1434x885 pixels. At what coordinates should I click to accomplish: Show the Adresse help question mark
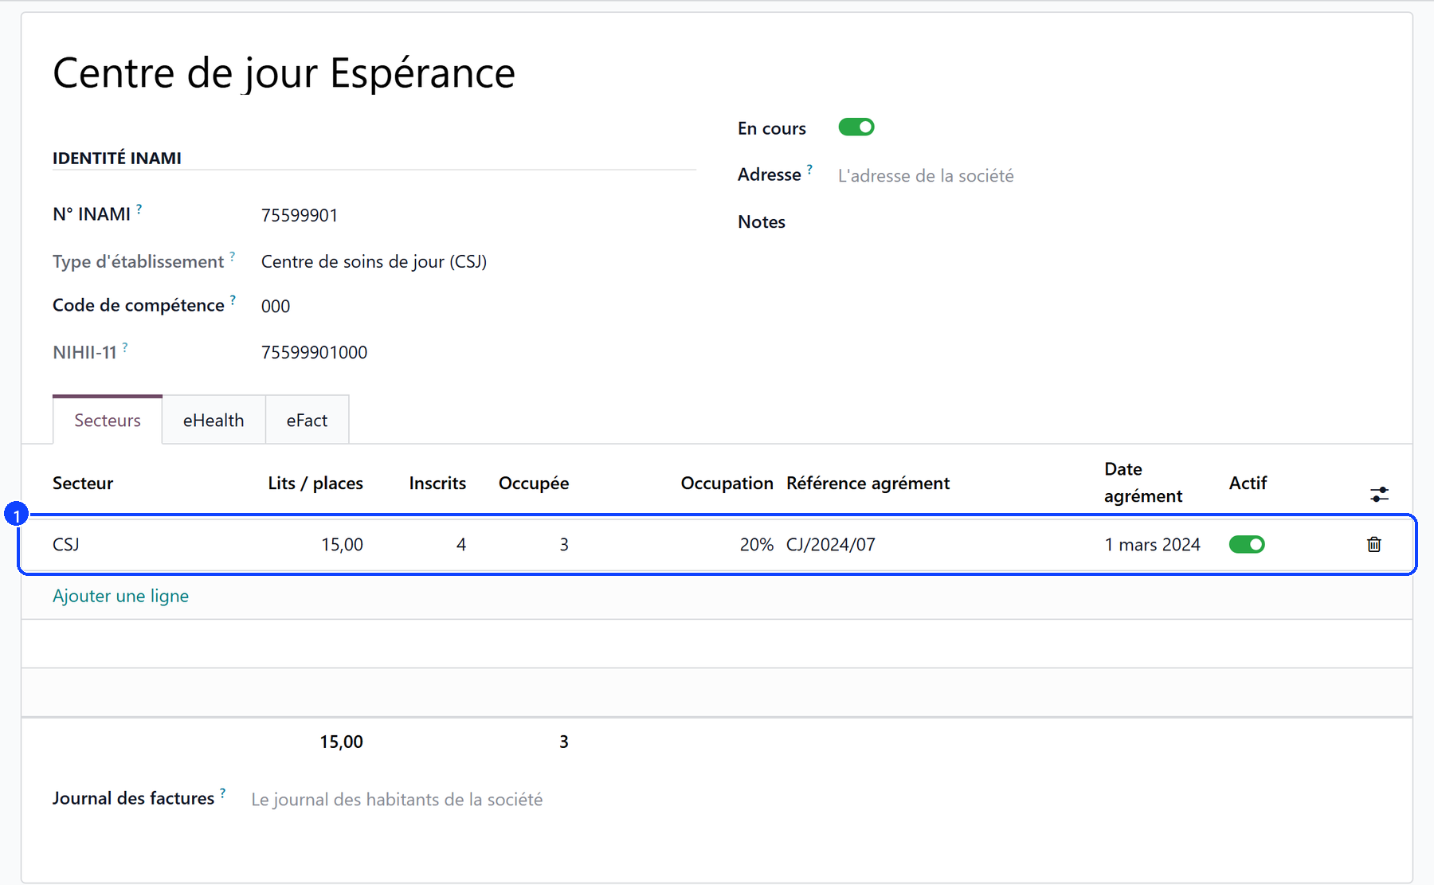pos(809,169)
